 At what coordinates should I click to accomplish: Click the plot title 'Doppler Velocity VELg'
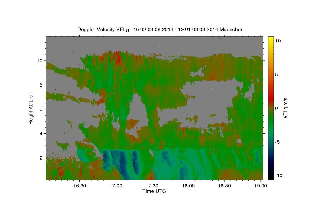[103, 29]
